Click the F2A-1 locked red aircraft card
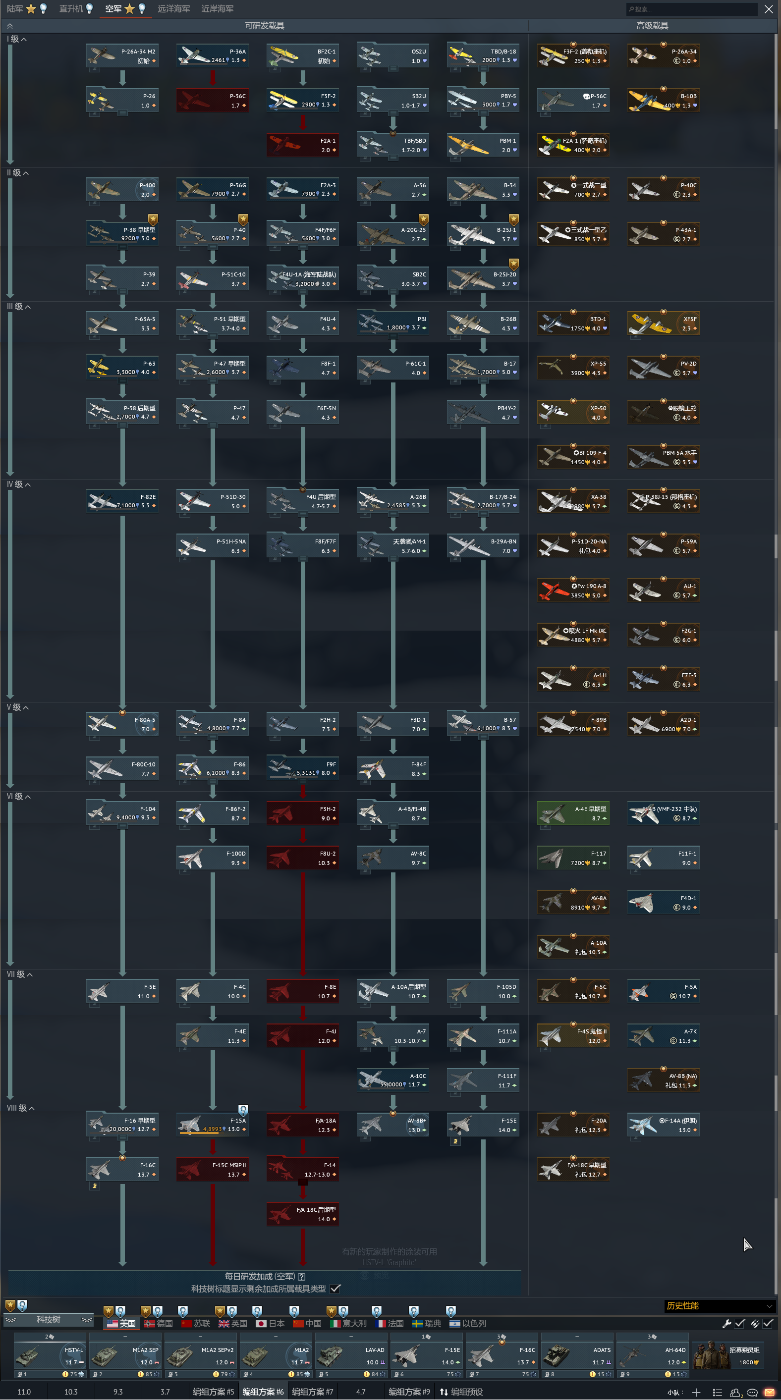 303,145
